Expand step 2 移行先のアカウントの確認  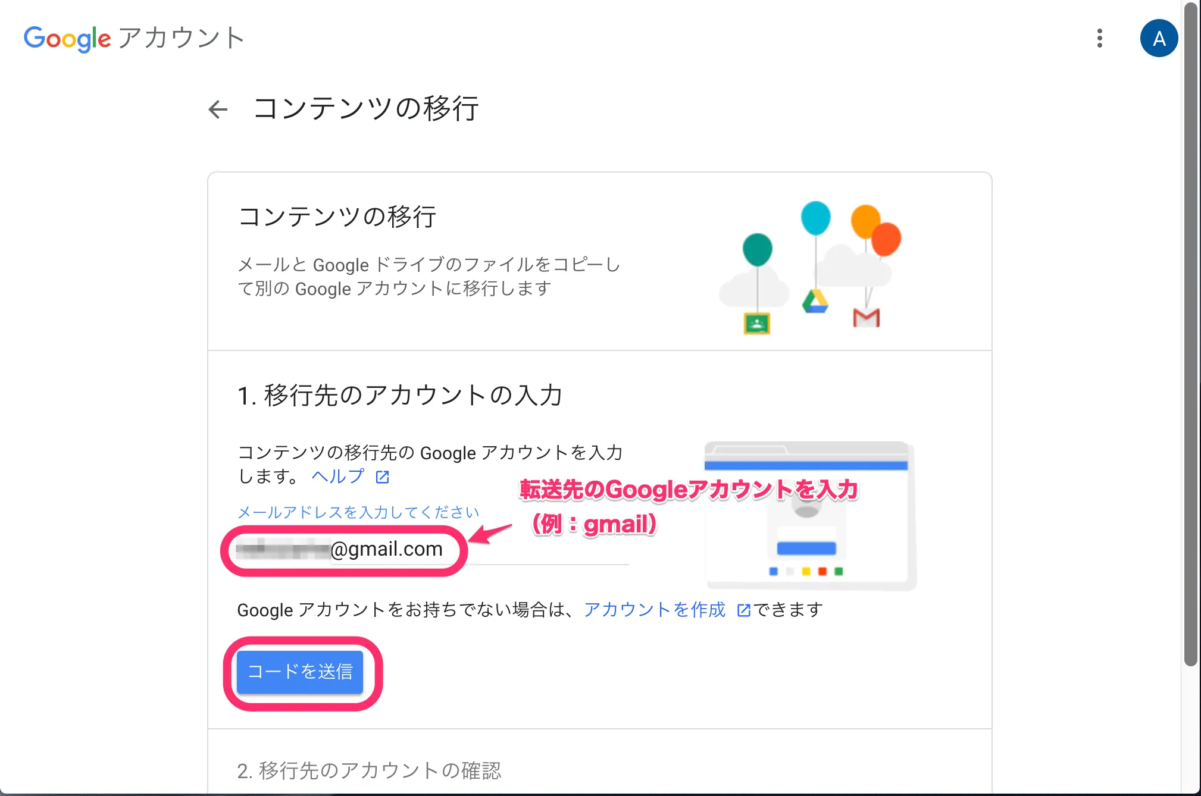point(369,770)
